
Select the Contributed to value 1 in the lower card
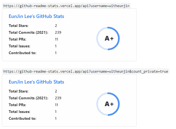[56, 118]
